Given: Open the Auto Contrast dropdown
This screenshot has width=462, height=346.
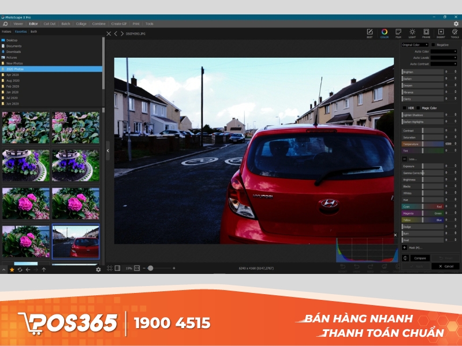Looking at the screenshot, I should (x=444, y=64).
